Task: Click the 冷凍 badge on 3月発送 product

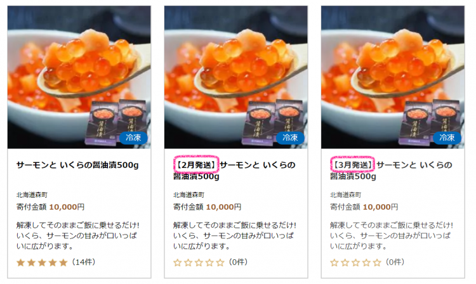Action: (447, 138)
